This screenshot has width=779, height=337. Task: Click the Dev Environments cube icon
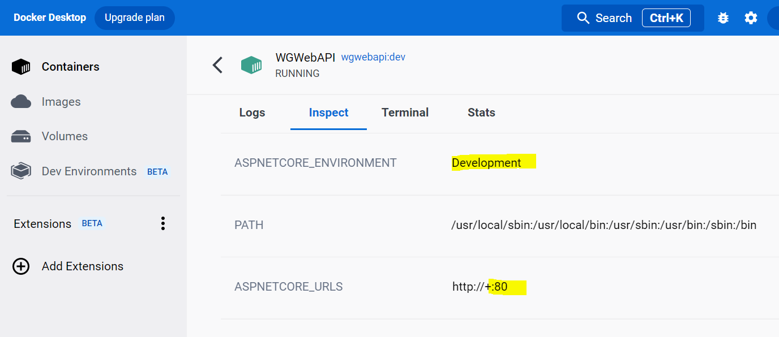point(21,171)
